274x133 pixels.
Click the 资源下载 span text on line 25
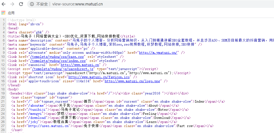[x=68, y=118]
